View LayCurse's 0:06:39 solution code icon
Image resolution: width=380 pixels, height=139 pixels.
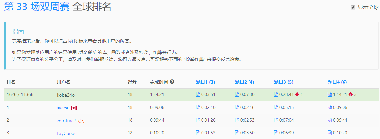point(276,133)
